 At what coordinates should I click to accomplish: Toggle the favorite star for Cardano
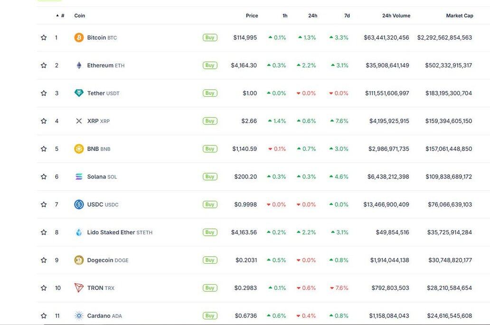point(44,316)
